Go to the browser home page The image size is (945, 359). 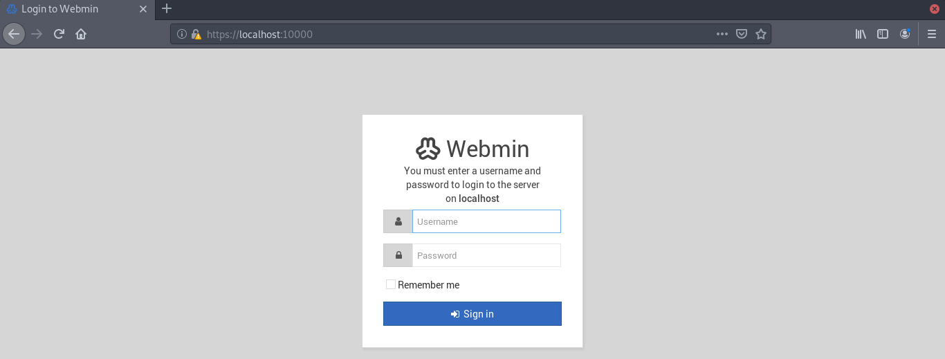(81, 34)
